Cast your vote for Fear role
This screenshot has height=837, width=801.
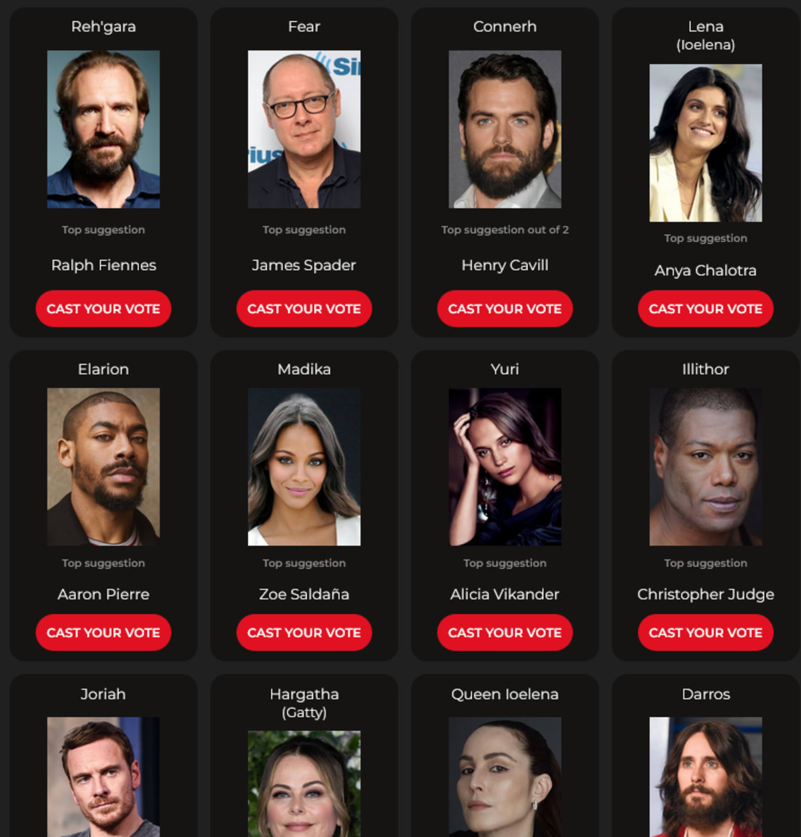304,309
